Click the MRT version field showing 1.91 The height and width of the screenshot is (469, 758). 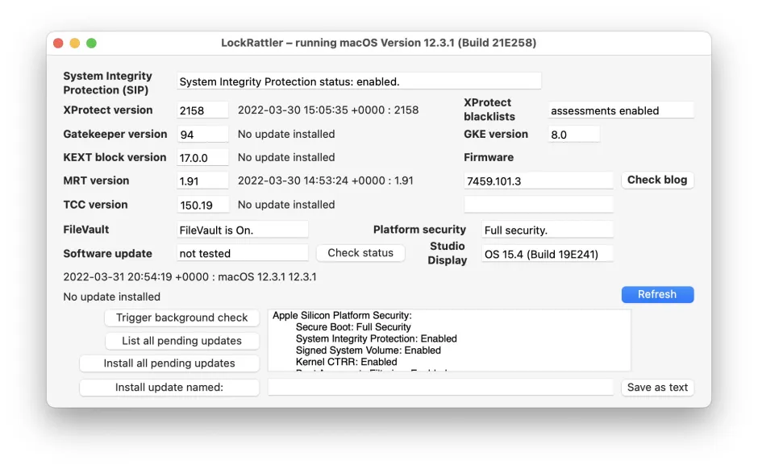click(x=202, y=181)
